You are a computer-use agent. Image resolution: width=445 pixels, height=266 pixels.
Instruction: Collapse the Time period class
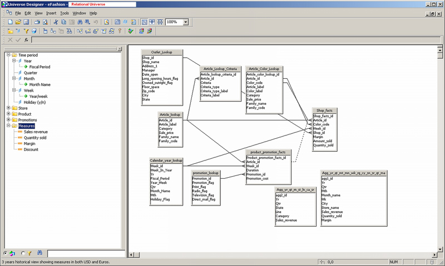8,54
